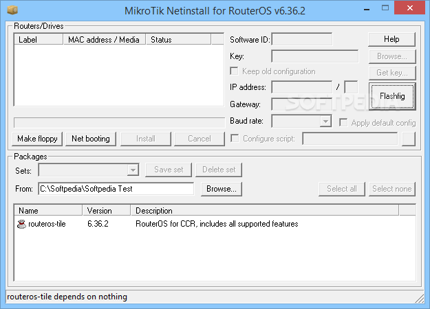This screenshot has height=309, width=430.
Task: Click the progress bar under router list
Action: point(119,123)
